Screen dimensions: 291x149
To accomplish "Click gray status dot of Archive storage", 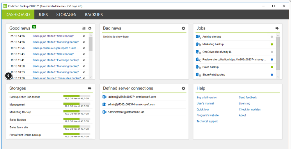I will coord(272,37).
